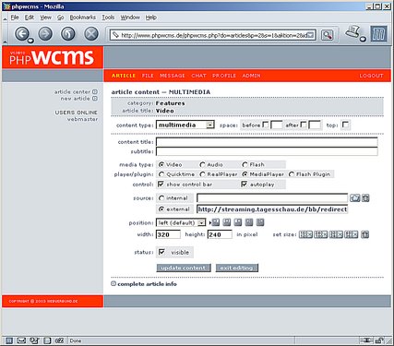Screen dimensions: 394x346
Task: Select internal source radio button
Action: click(161, 198)
